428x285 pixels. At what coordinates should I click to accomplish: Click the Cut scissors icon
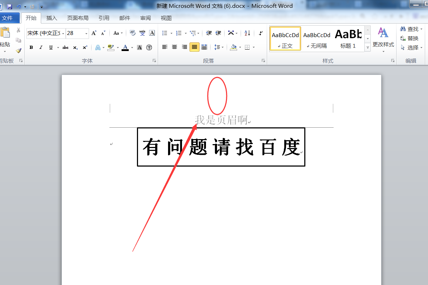tap(18, 30)
